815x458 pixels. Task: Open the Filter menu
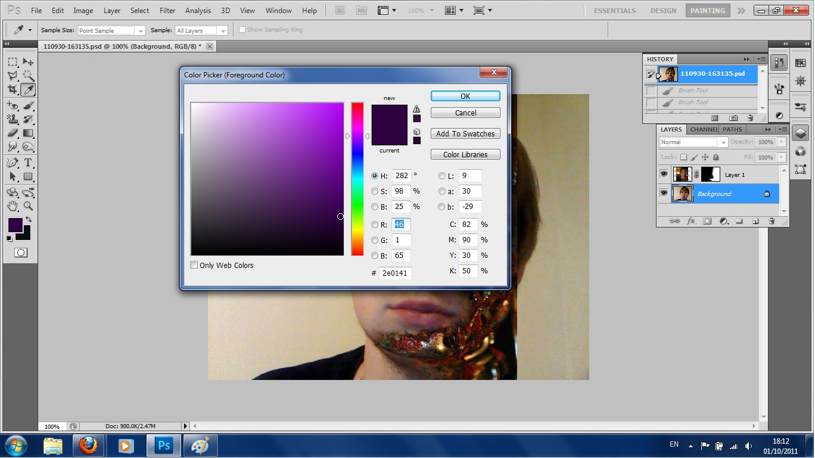point(167,11)
